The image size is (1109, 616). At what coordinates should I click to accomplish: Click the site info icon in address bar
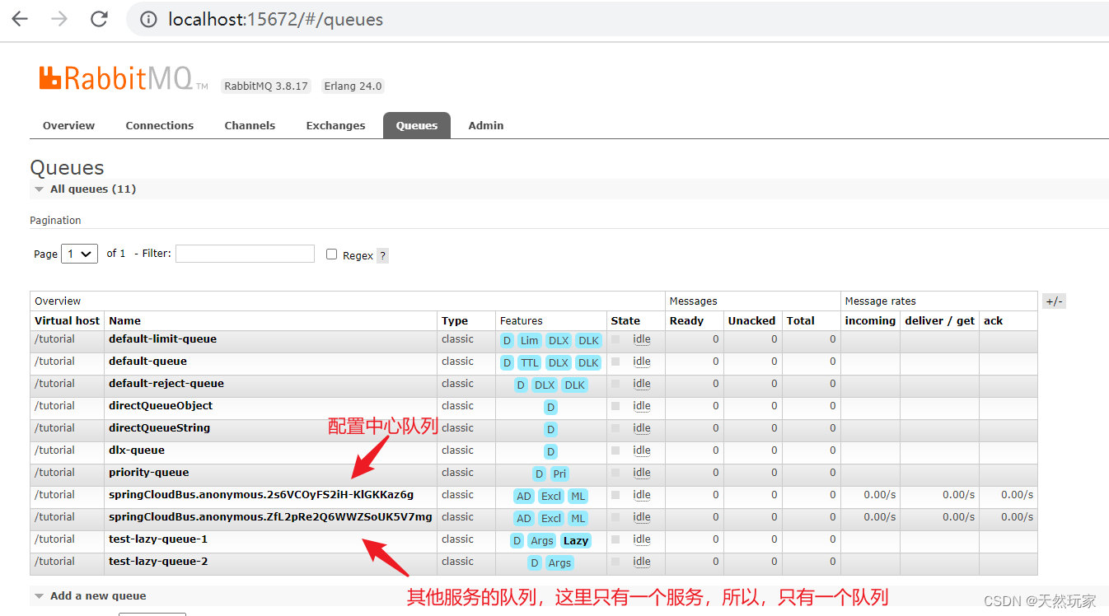coord(148,19)
